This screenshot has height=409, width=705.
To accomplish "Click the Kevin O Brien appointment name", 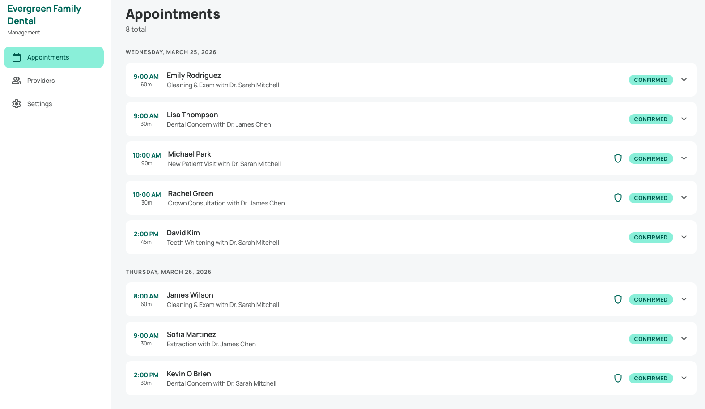I will point(189,374).
